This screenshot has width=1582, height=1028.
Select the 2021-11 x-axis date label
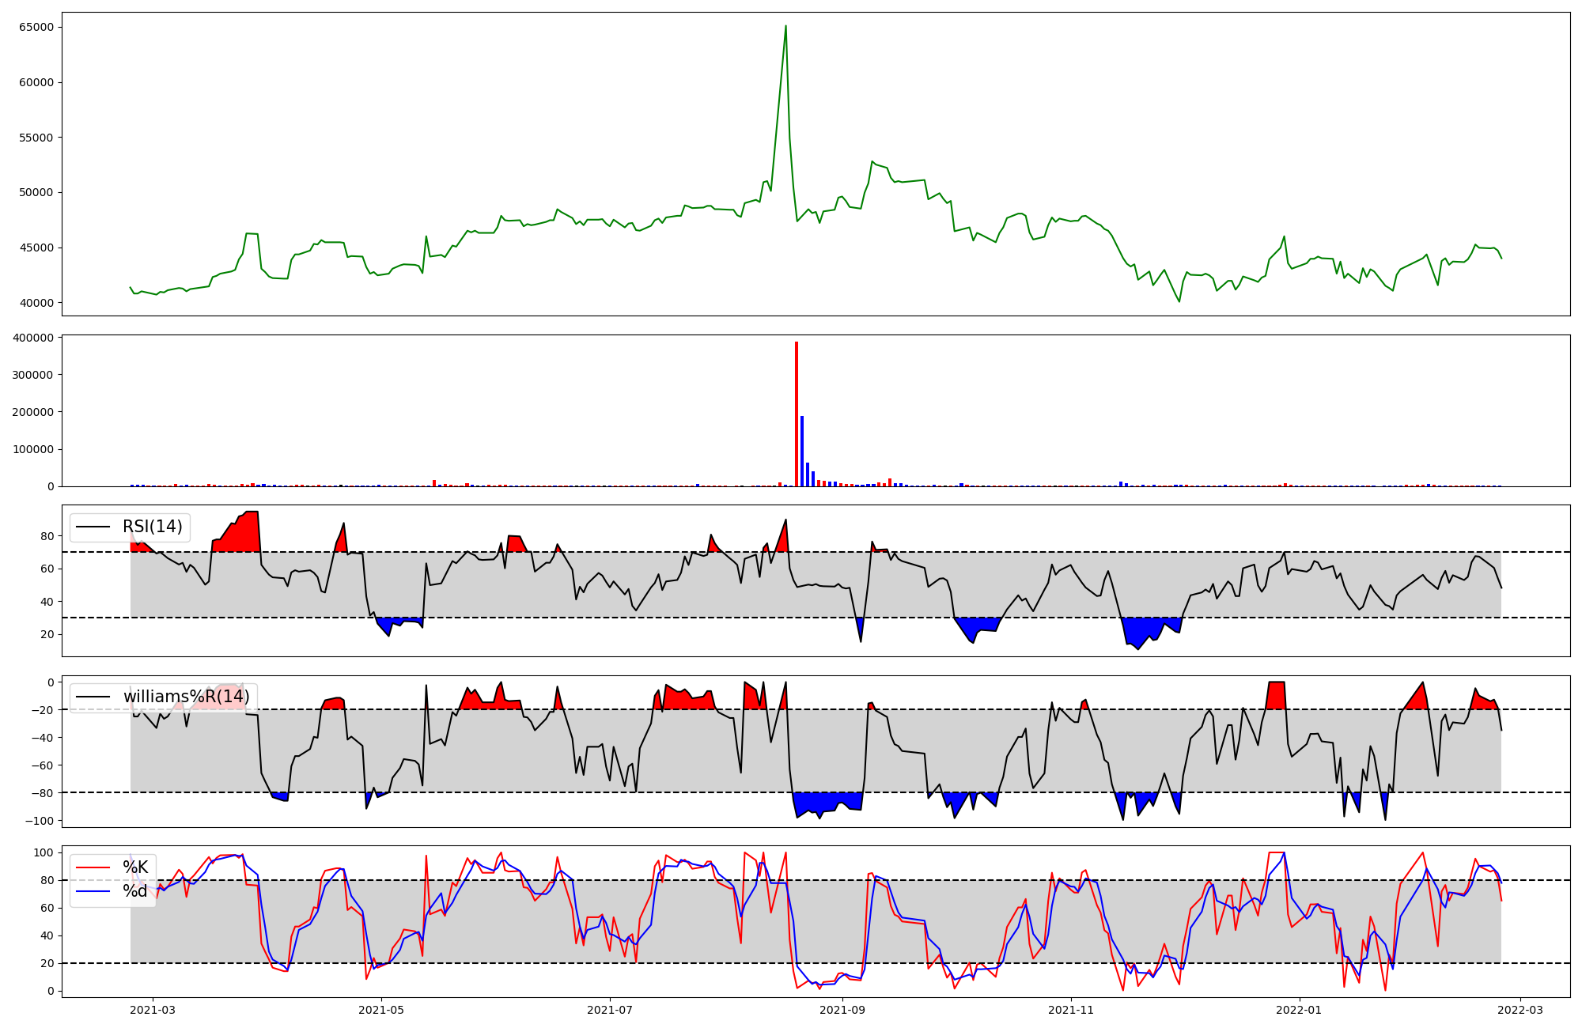click(x=1071, y=1010)
